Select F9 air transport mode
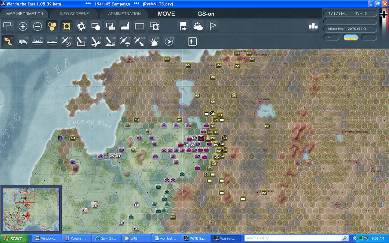389x243 pixels. [x=125, y=41]
